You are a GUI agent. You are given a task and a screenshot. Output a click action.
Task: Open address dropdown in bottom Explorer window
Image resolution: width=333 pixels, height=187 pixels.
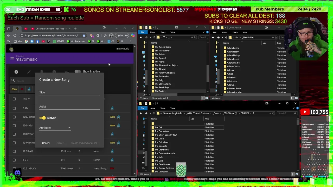coord(270,113)
